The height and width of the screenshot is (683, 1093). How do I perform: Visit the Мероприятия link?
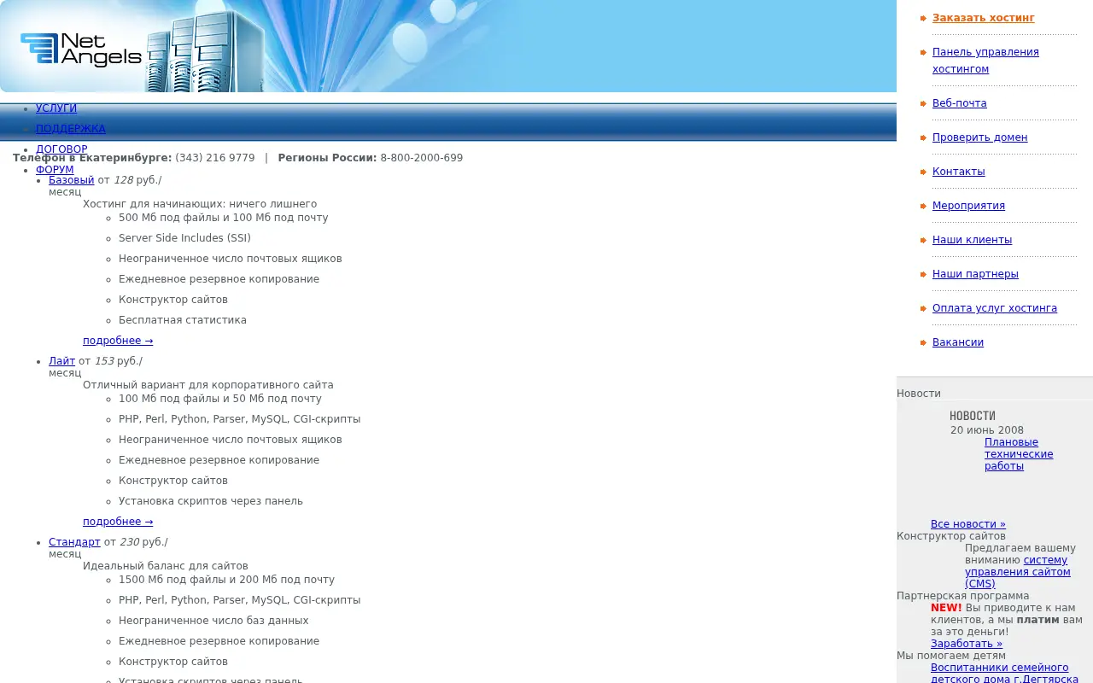coord(968,206)
